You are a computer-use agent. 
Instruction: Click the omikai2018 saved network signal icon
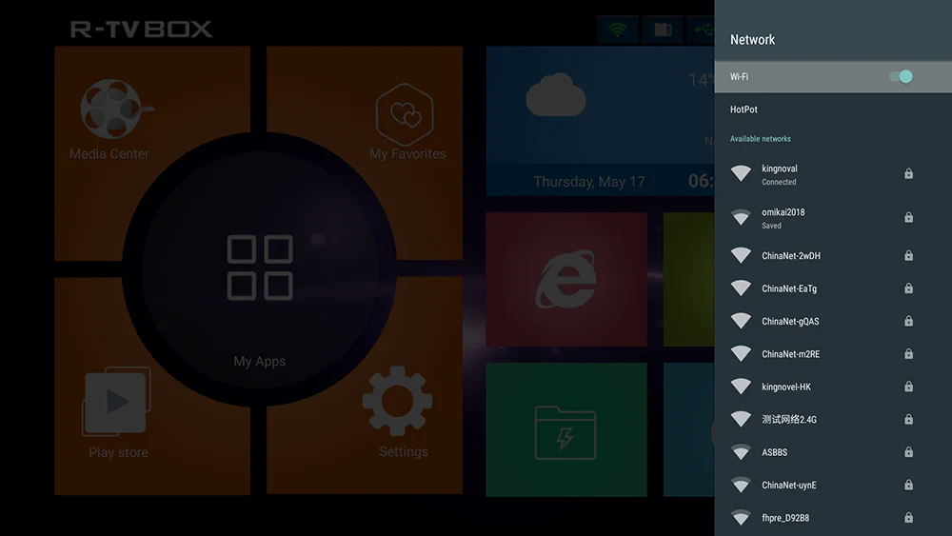click(x=741, y=217)
